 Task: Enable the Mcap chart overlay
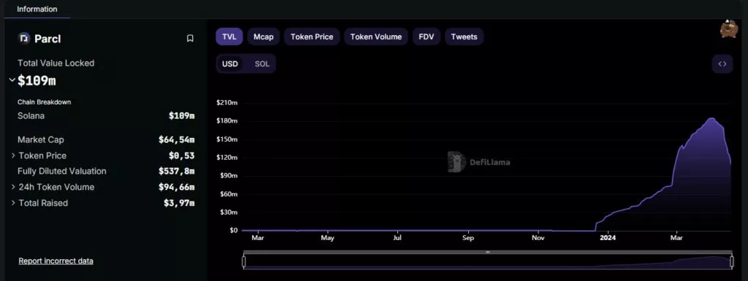[263, 36]
